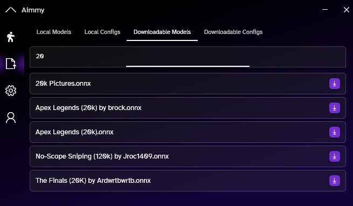
Task: Download the Apex Legends (20k).onnx model
Action: point(335,132)
